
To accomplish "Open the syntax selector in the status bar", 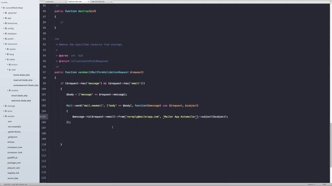I will point(324,184).
